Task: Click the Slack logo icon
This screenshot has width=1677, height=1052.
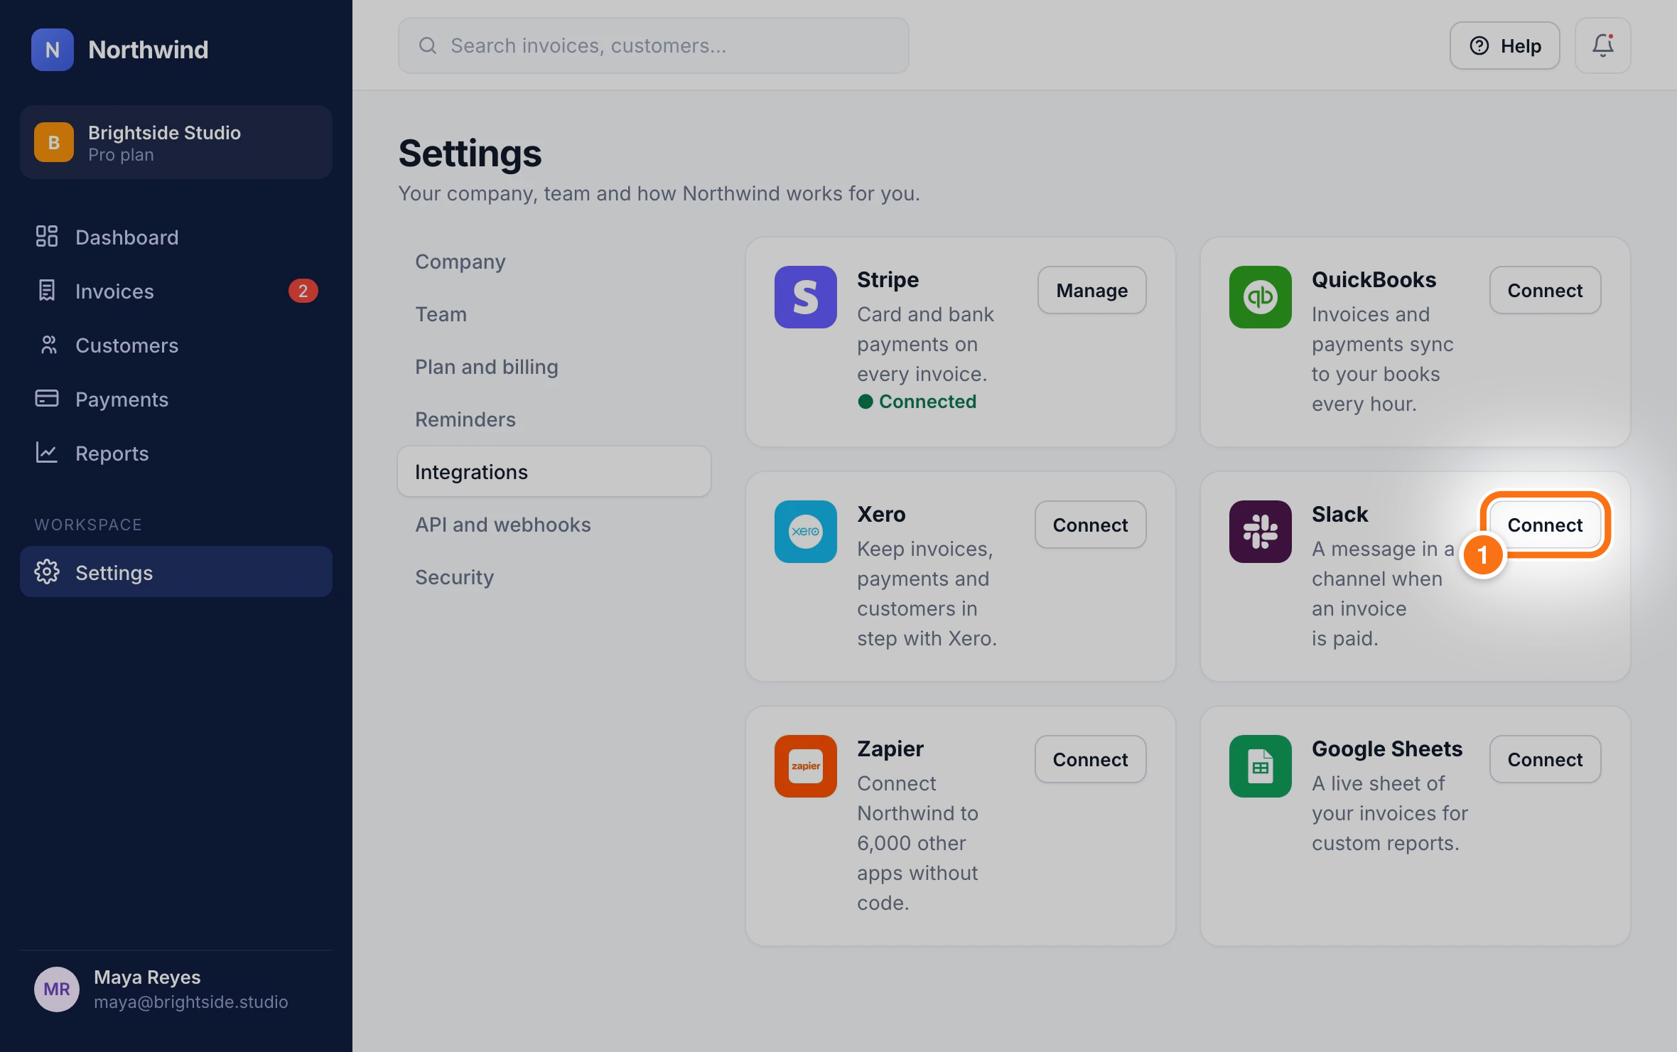Action: (x=1260, y=532)
